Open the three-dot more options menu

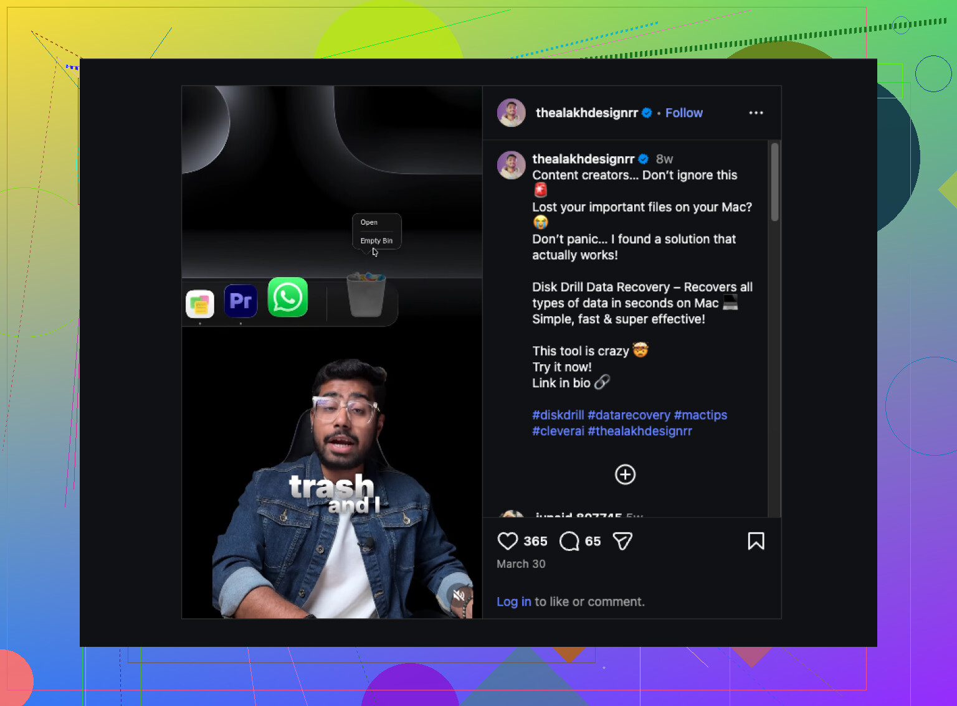[x=756, y=113]
